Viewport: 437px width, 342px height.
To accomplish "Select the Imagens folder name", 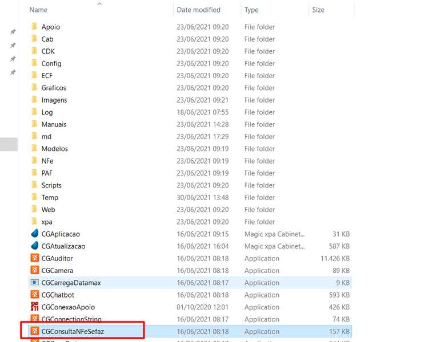I will (x=54, y=100).
